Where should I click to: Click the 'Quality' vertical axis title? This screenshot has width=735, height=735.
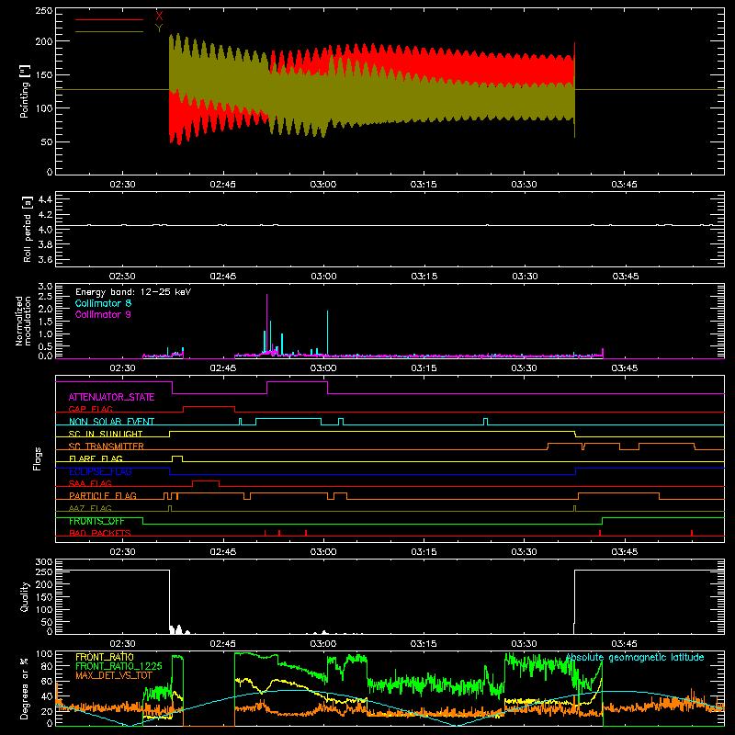tap(25, 596)
